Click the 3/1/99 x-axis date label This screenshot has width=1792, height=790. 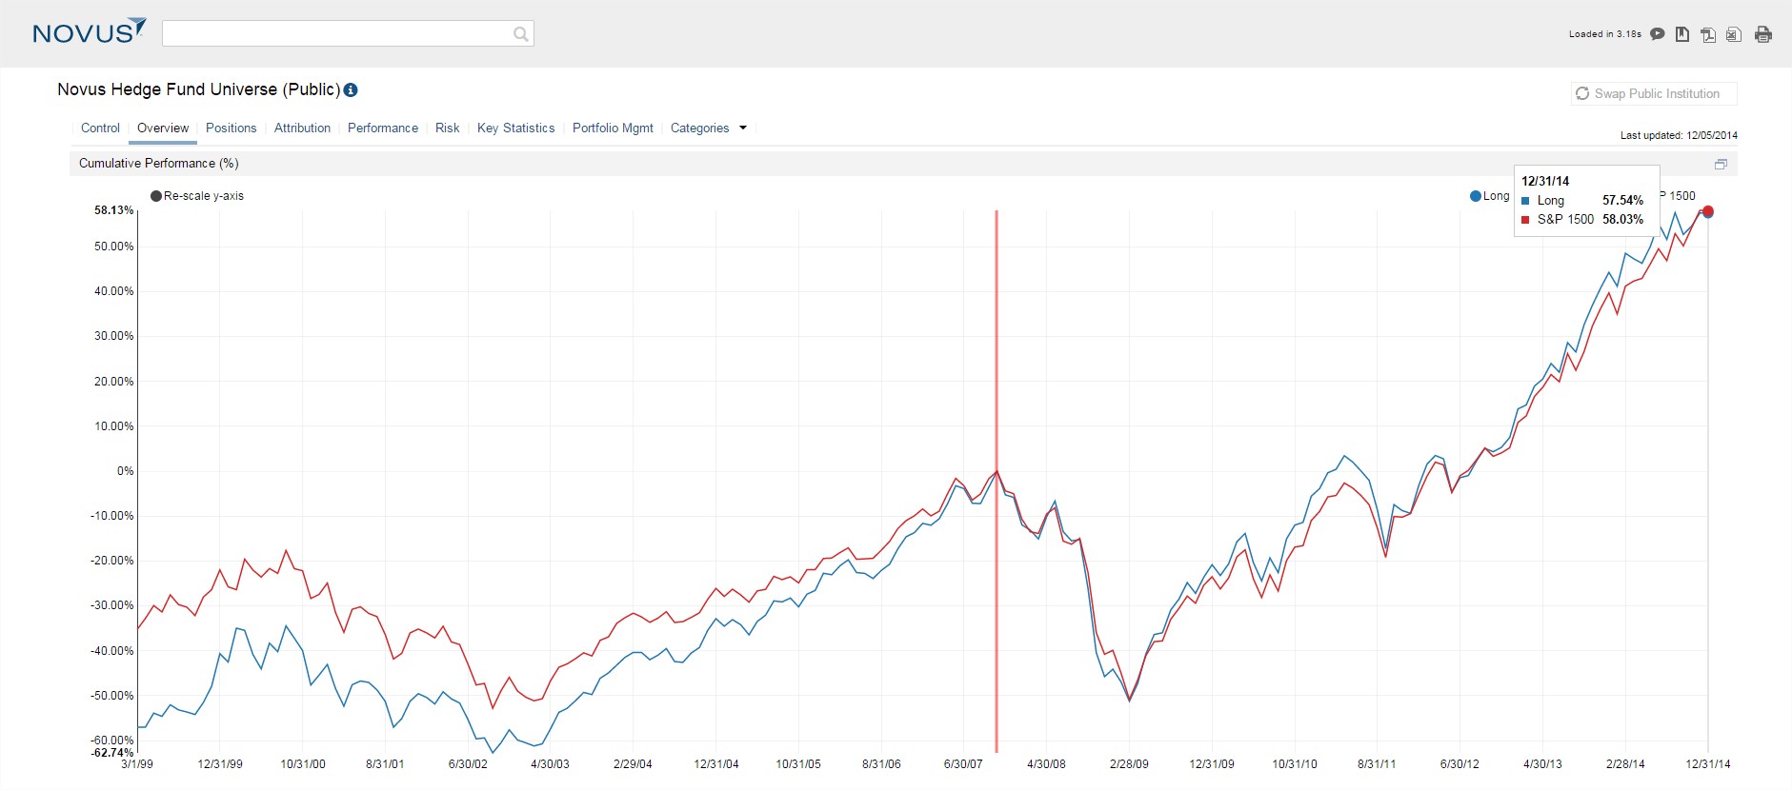pyautogui.click(x=137, y=764)
